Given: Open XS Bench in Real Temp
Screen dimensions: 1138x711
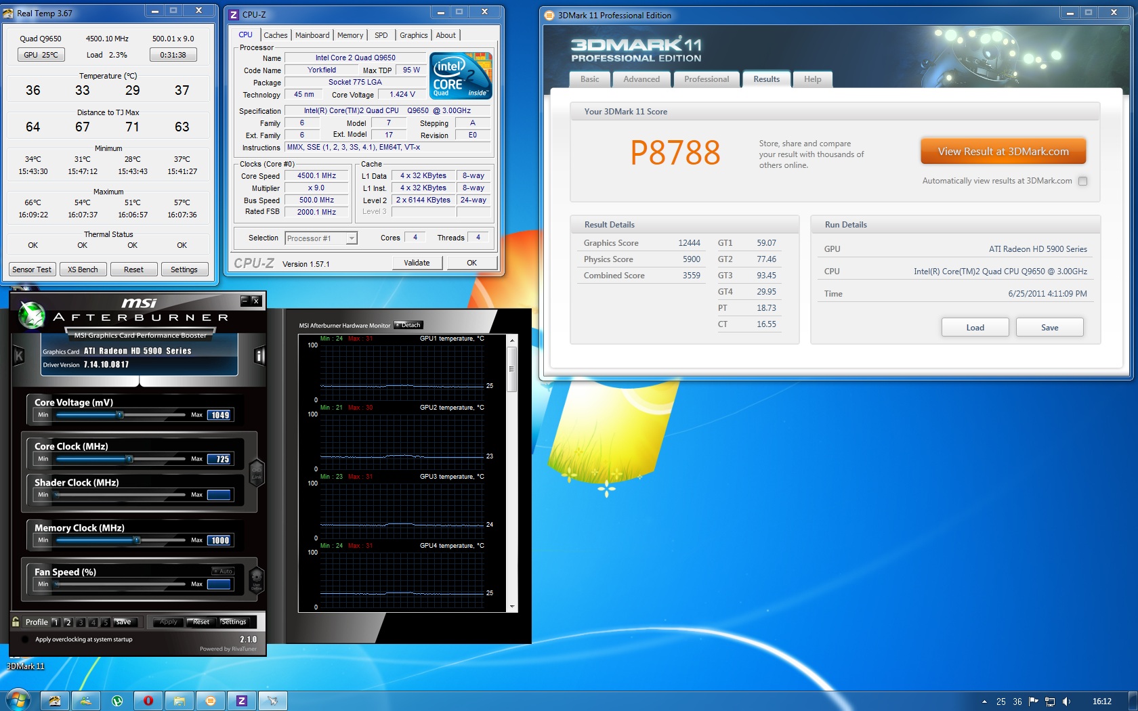Looking at the screenshot, I should pyautogui.click(x=83, y=270).
